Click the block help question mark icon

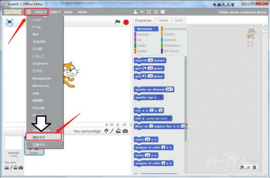pos(163,12)
